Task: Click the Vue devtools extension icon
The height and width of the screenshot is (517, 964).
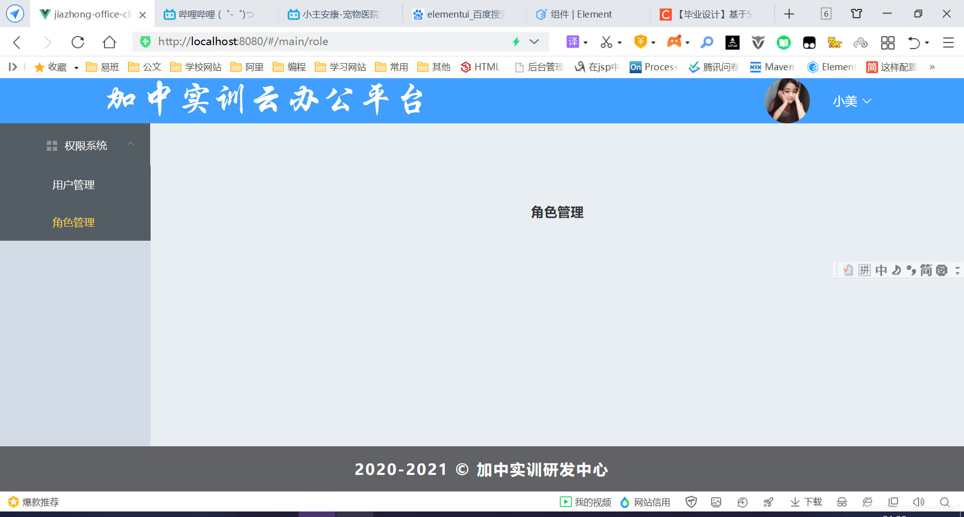Action: pos(758,43)
